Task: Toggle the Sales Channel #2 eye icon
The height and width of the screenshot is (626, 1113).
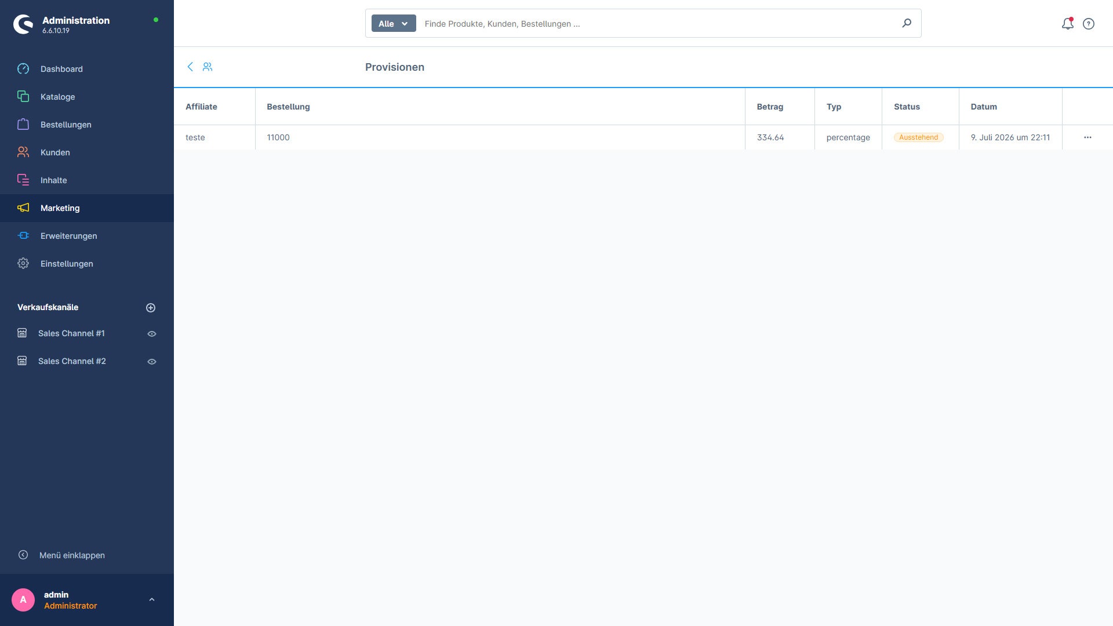Action: click(152, 362)
